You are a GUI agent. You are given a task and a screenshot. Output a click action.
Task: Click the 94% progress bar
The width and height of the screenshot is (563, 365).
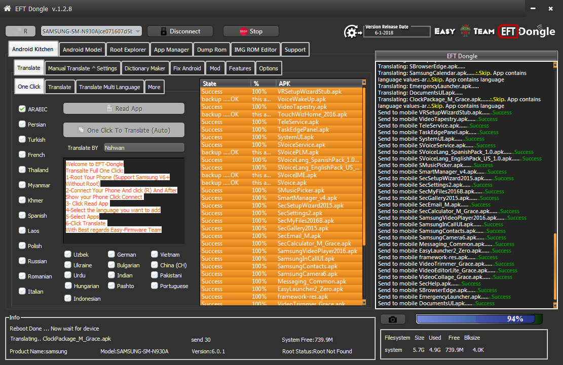479,319
